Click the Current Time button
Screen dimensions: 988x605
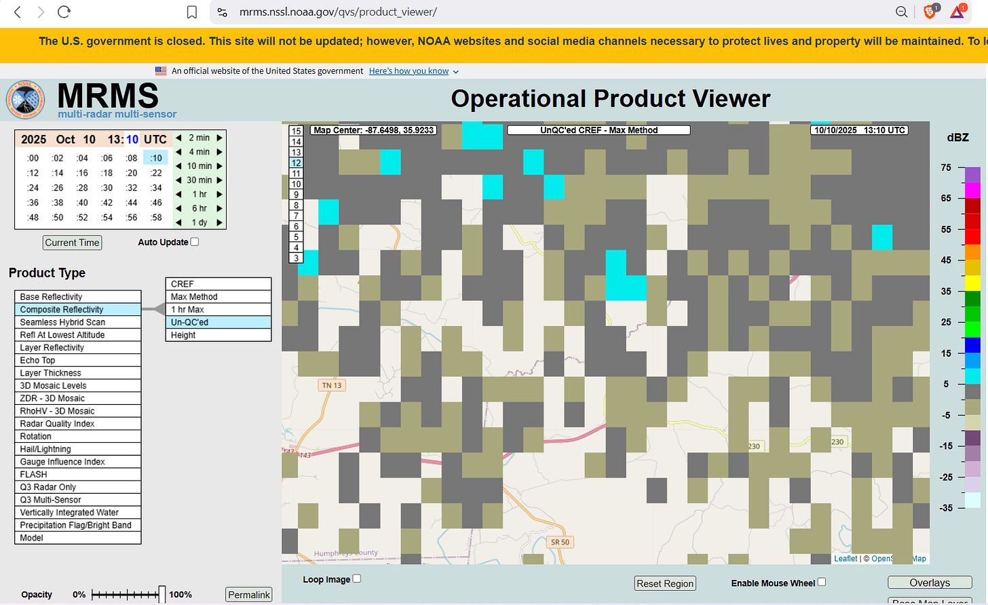(72, 243)
